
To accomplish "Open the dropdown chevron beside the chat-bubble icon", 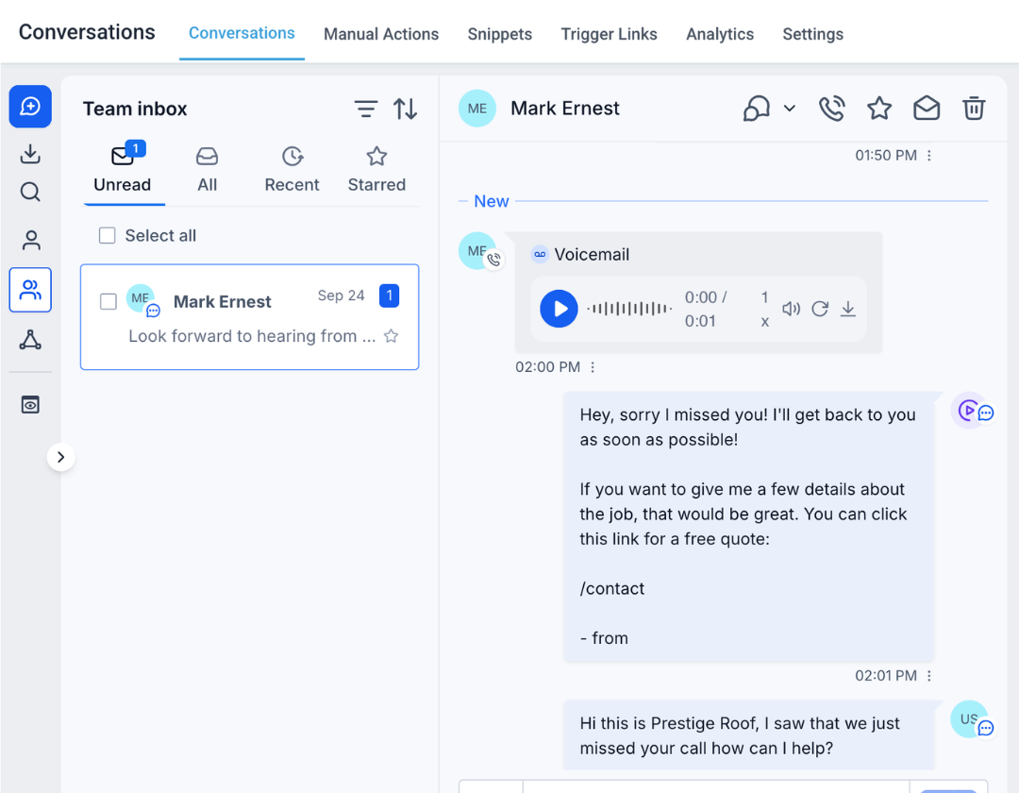I will tap(790, 109).
